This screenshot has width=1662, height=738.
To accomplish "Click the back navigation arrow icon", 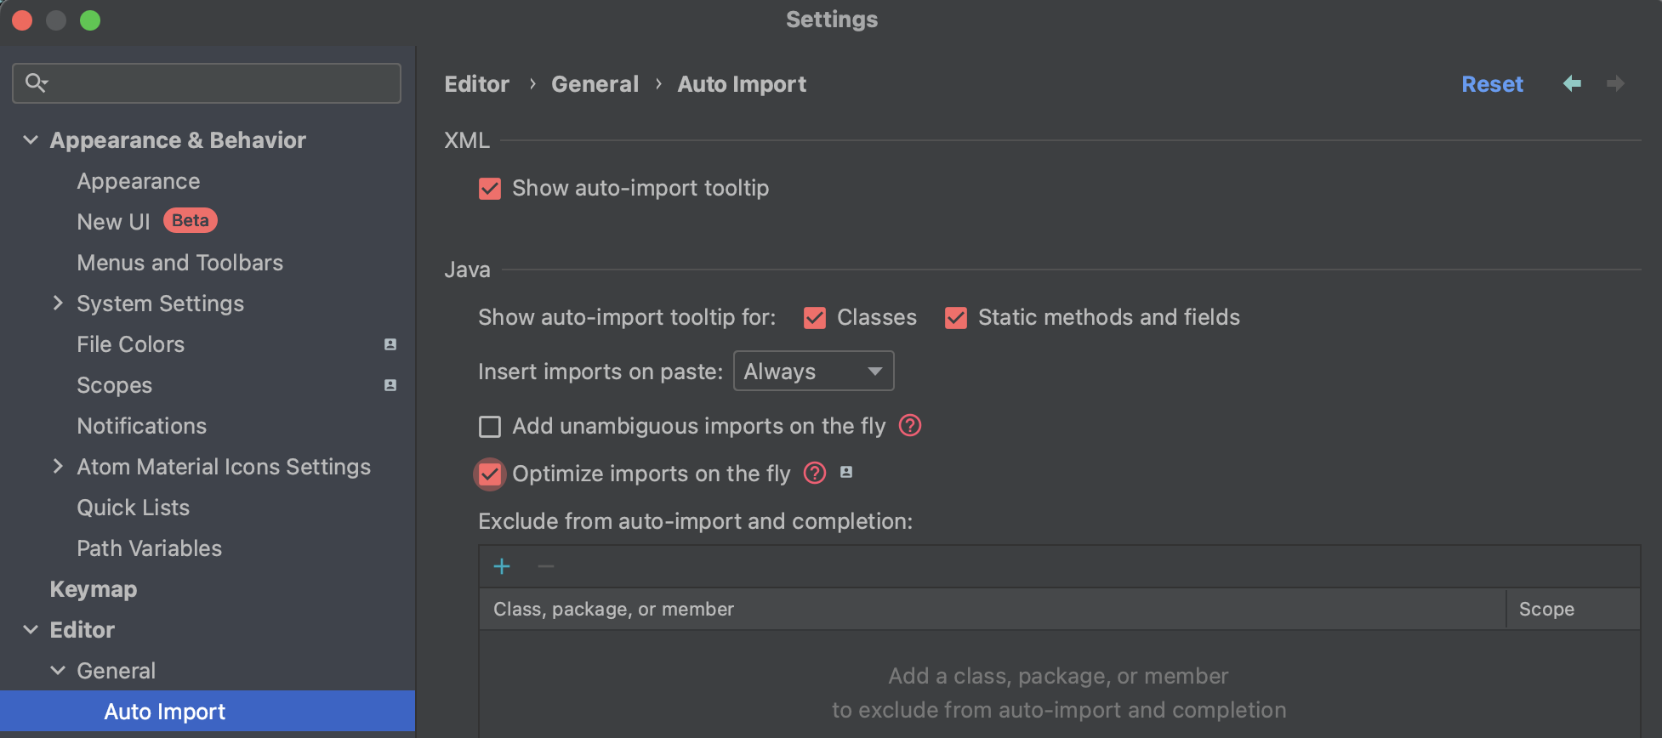I will [x=1572, y=83].
